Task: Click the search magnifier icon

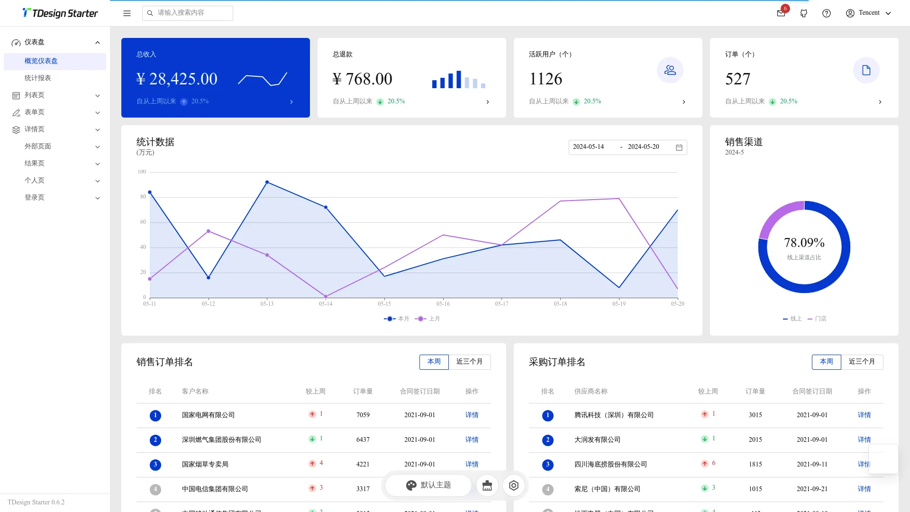Action: 150,13
